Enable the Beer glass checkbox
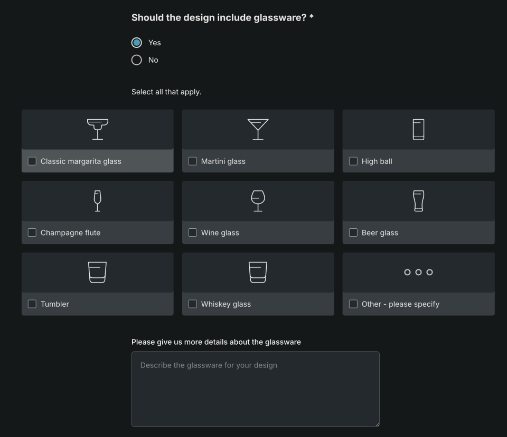The width and height of the screenshot is (507, 437). coord(353,232)
